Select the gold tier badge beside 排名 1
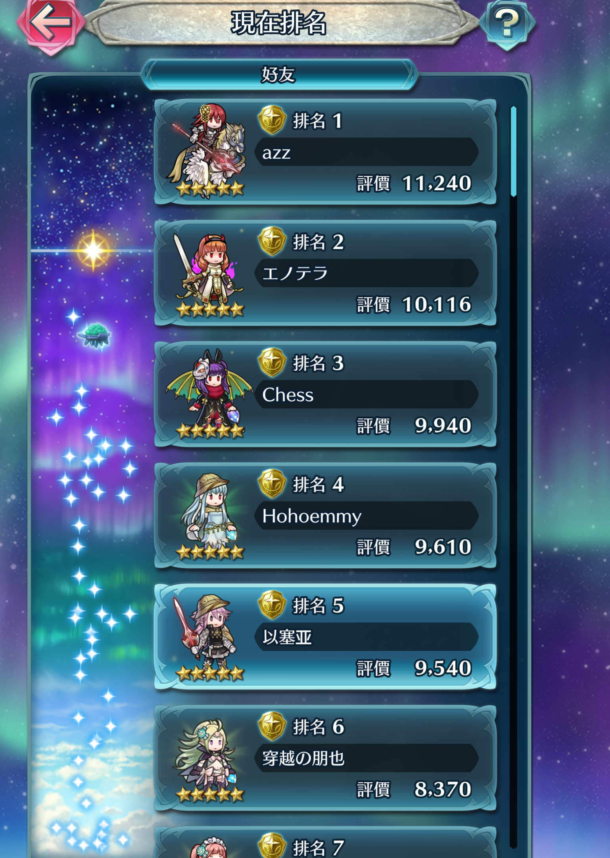610x858 pixels. (x=272, y=120)
